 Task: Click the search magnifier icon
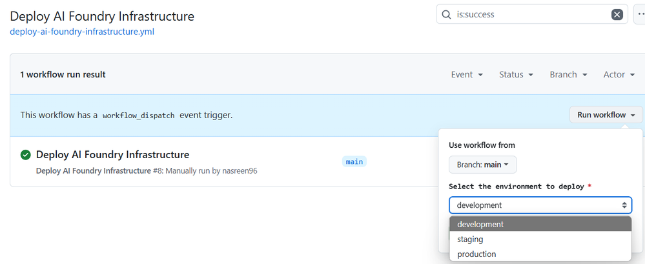pos(446,14)
